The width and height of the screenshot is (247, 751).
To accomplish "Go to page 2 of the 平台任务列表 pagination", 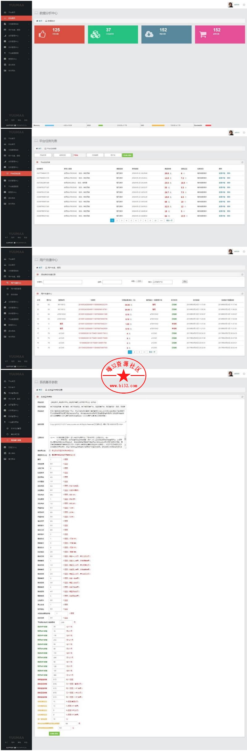I will click(117, 221).
